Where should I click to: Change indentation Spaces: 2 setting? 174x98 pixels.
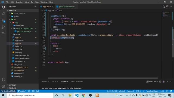tap(130, 91)
